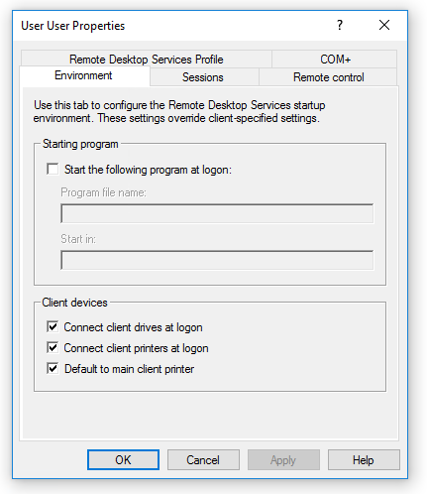The height and width of the screenshot is (494, 427).
Task: Uncheck Connect client drives at logon
Action: pyautogui.click(x=53, y=326)
